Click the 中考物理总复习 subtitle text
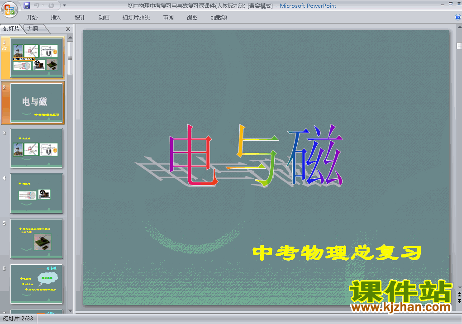462x324 pixels. pos(337,253)
